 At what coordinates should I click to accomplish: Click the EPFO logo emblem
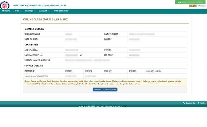pyautogui.click(x=5, y=4)
